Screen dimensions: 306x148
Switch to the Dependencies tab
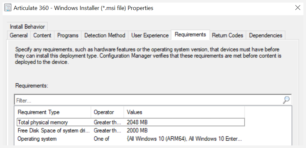[x=266, y=35]
